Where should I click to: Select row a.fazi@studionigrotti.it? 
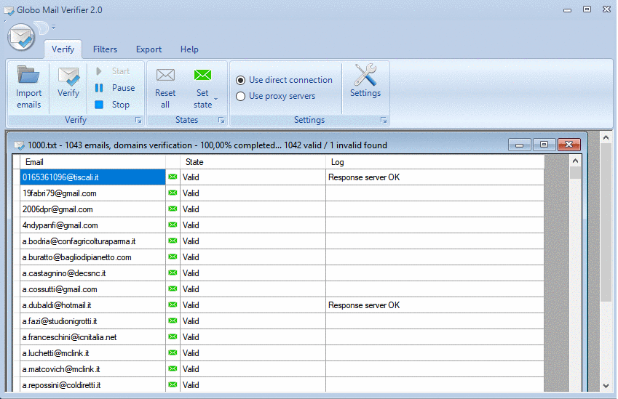(92, 321)
